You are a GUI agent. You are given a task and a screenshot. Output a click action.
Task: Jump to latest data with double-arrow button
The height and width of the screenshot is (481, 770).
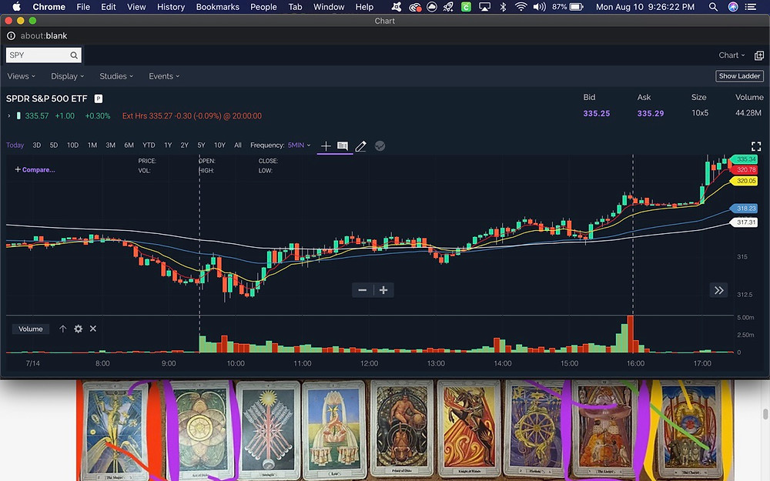[x=719, y=290]
